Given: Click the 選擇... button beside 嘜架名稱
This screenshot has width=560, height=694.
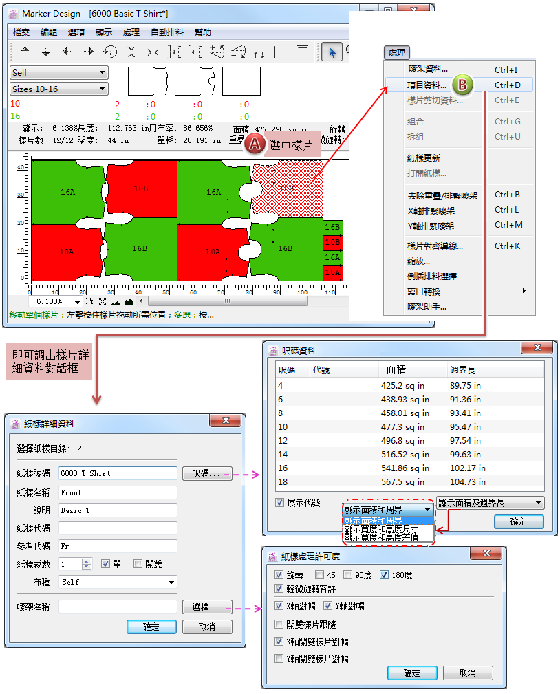Looking at the screenshot, I should point(207,607).
